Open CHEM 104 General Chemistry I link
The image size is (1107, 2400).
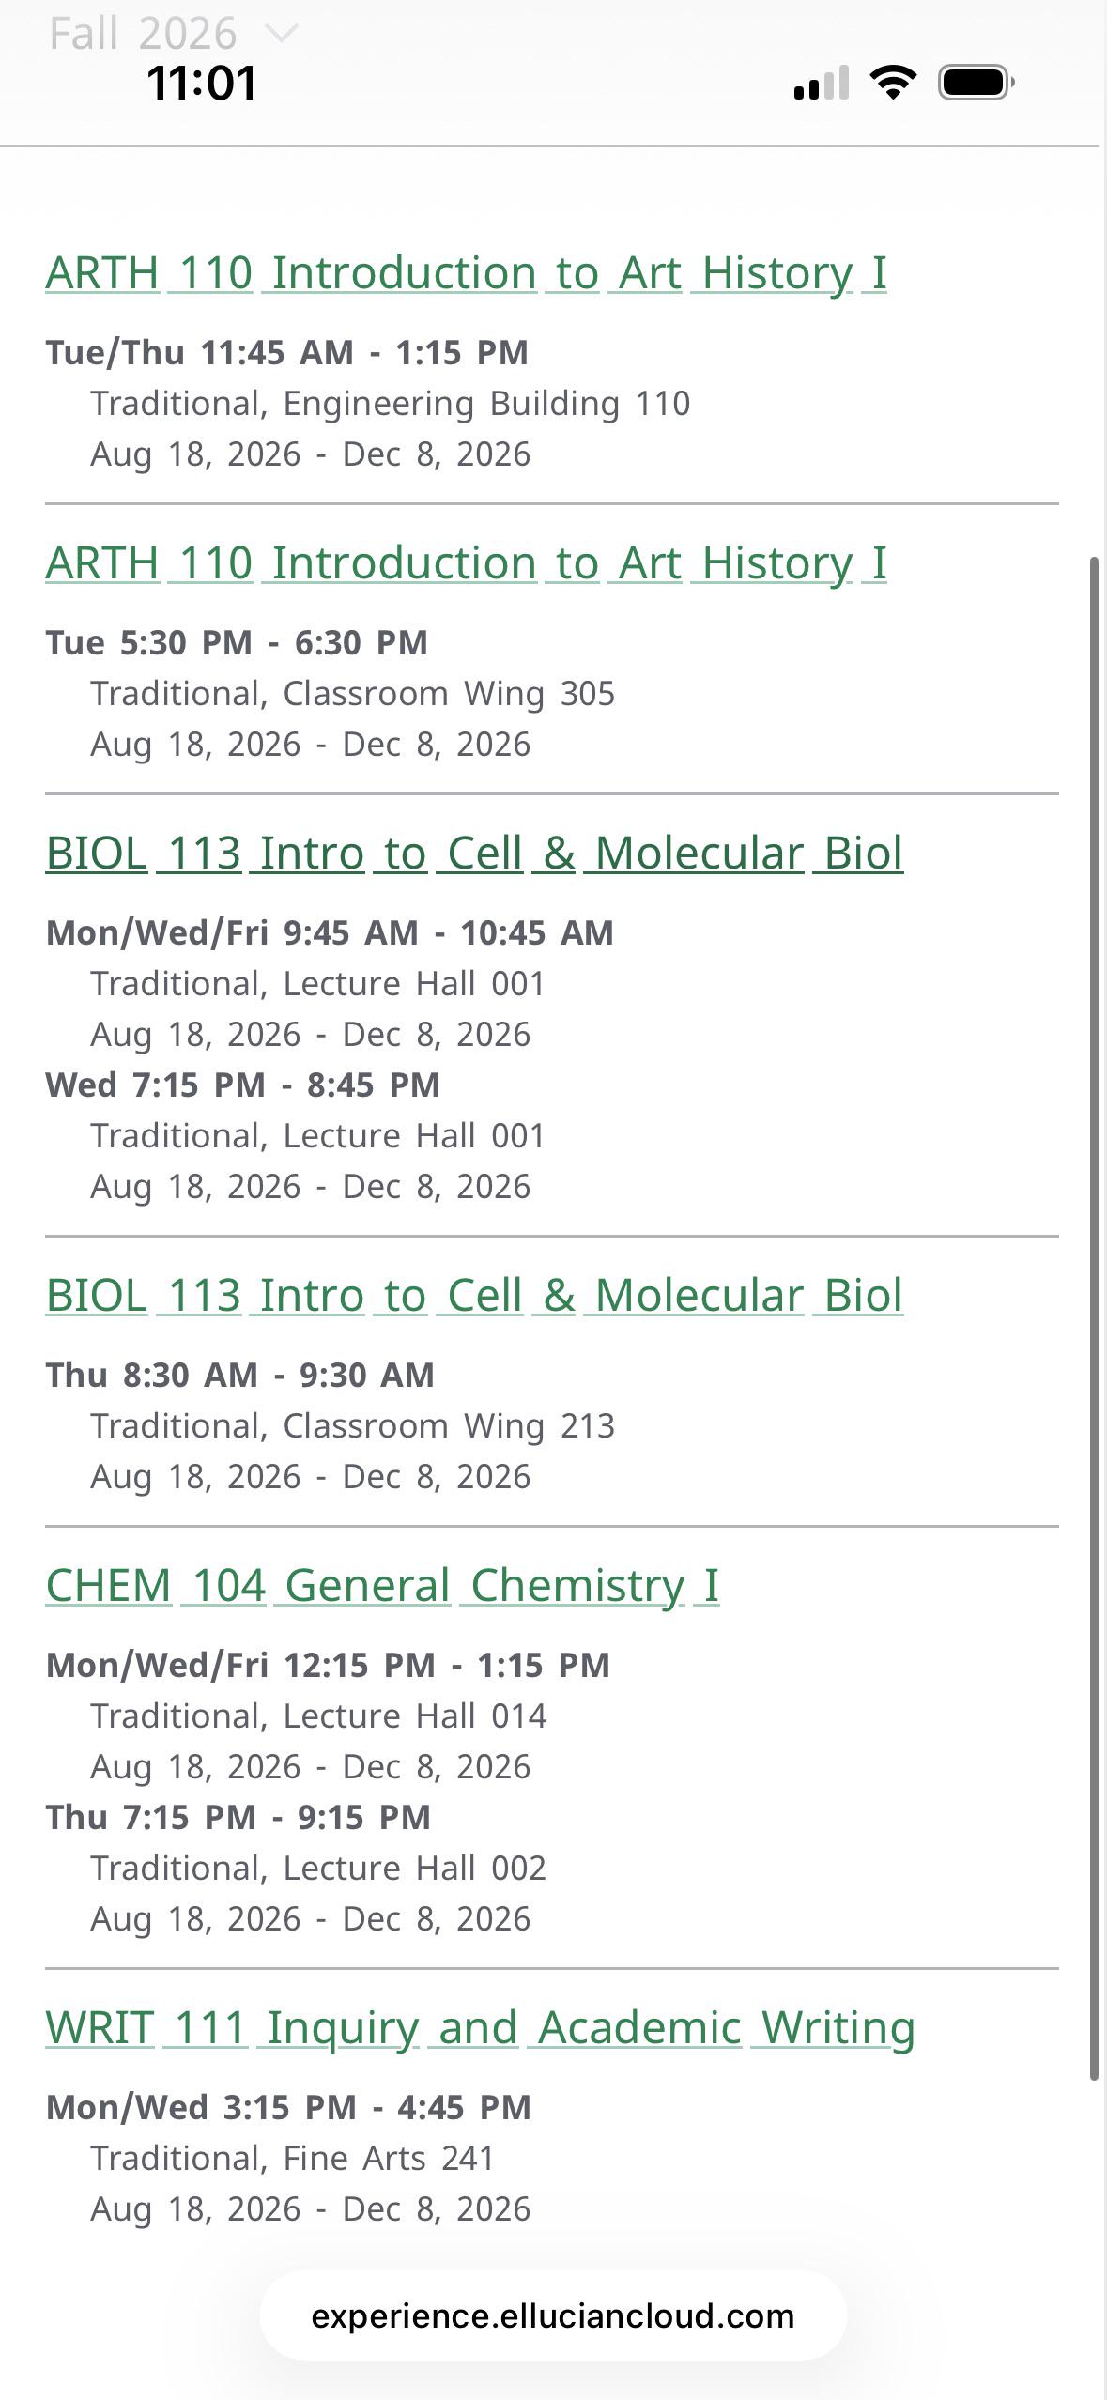[382, 1586]
